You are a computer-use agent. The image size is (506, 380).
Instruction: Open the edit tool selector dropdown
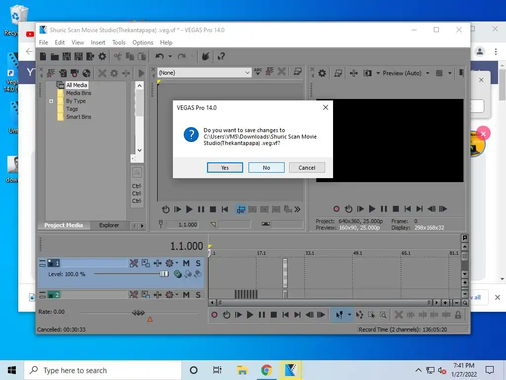tap(349, 315)
